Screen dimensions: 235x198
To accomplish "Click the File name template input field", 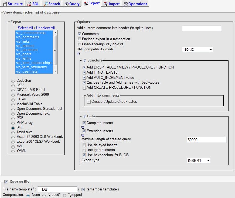I will (57, 189).
